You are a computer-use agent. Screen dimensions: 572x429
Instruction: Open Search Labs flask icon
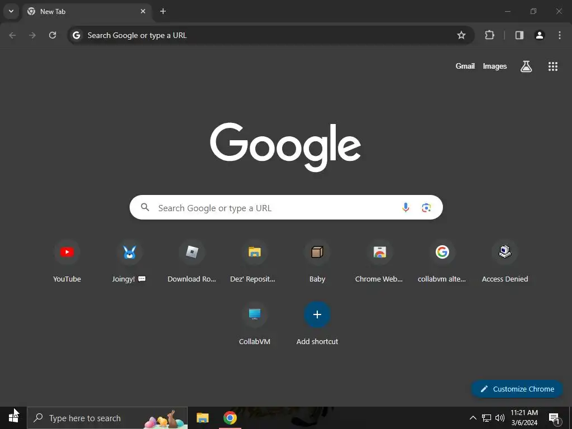[x=526, y=66]
